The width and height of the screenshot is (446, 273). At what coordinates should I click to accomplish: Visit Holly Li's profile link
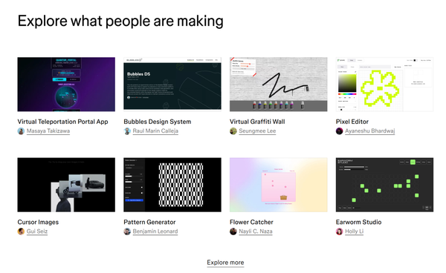pyautogui.click(x=354, y=231)
